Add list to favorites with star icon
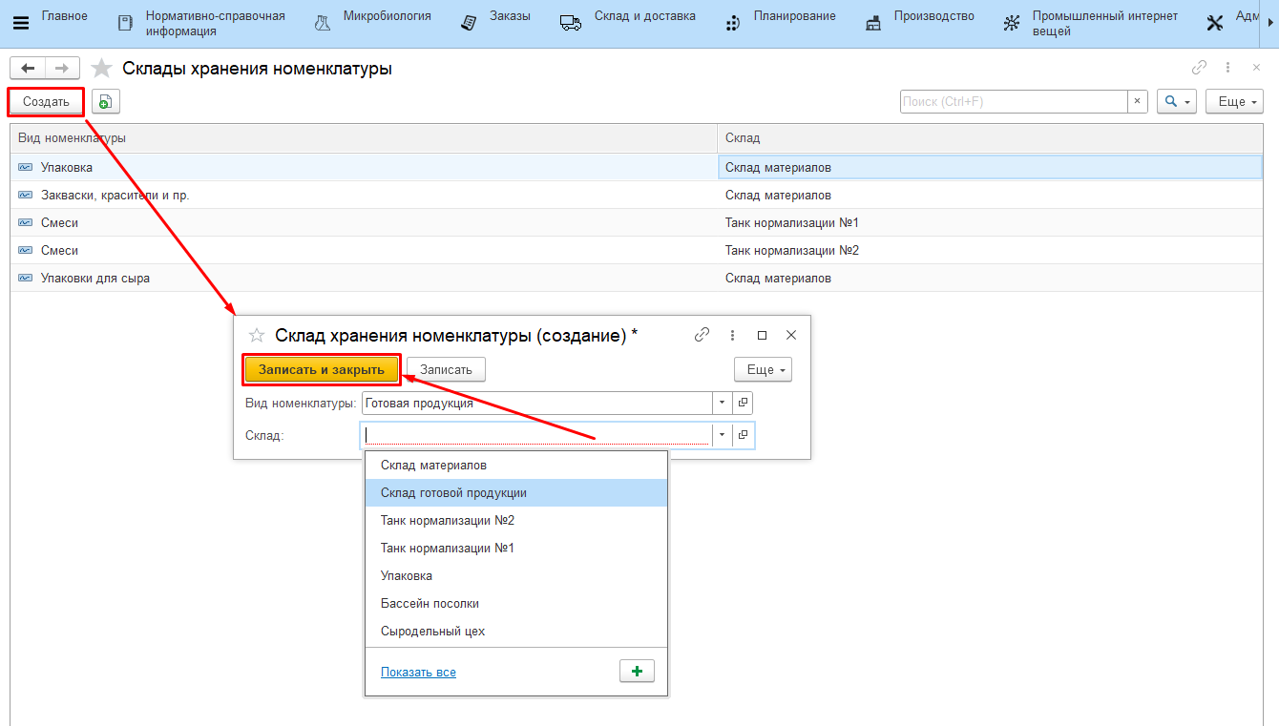Image resolution: width=1279 pixels, height=726 pixels. 101,69
